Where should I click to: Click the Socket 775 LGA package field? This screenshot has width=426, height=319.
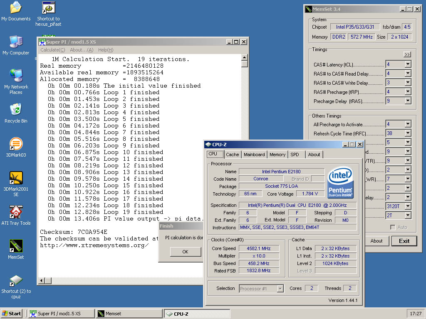(282, 186)
